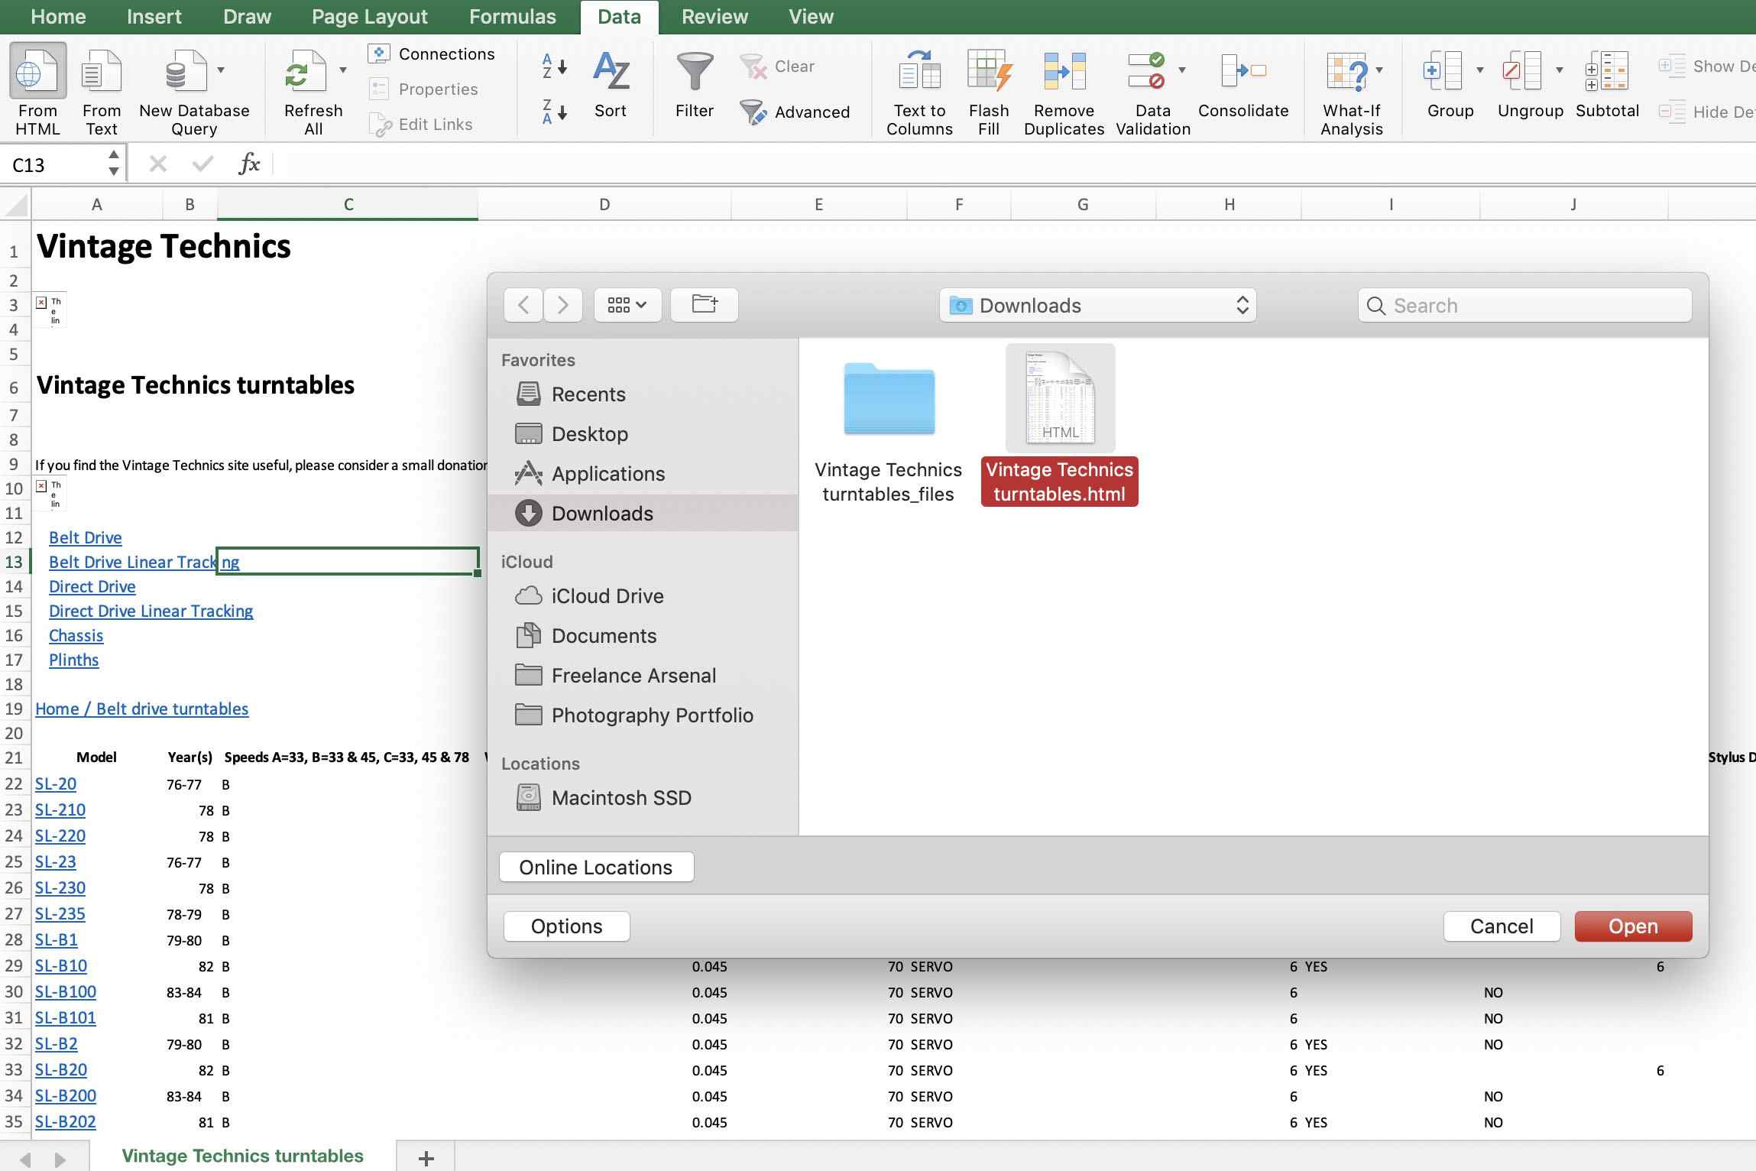1756x1171 pixels.
Task: Select Macintosh SSD location
Action: [x=643, y=798]
